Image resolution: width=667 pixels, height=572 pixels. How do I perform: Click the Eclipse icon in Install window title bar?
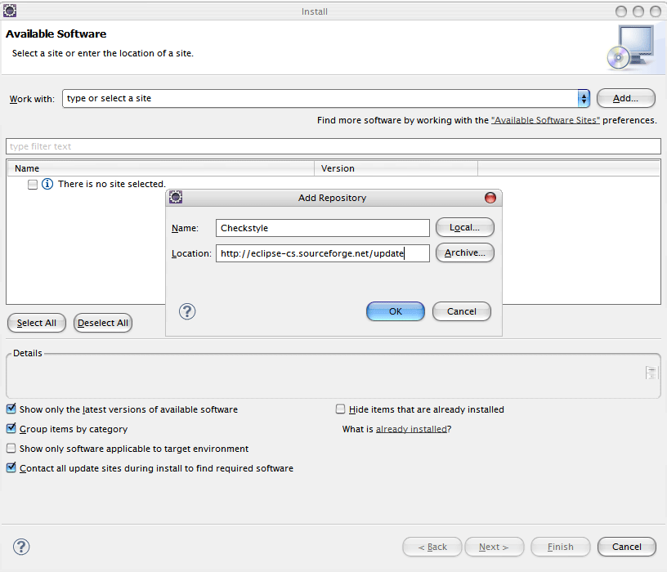pyautogui.click(x=10, y=11)
